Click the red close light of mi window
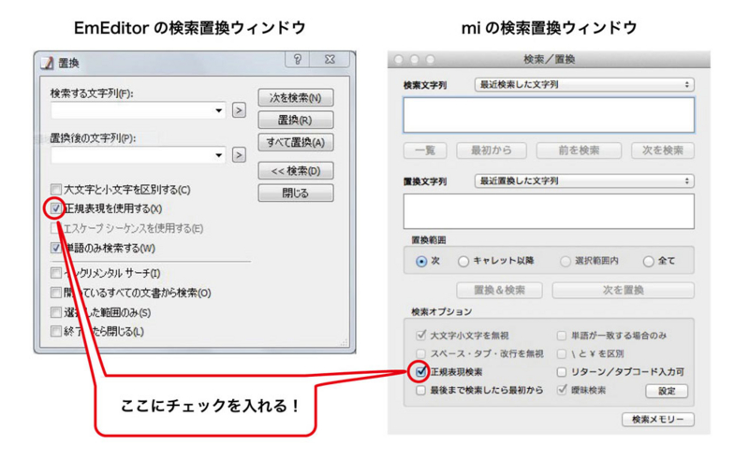749x459 pixels. coord(399,59)
